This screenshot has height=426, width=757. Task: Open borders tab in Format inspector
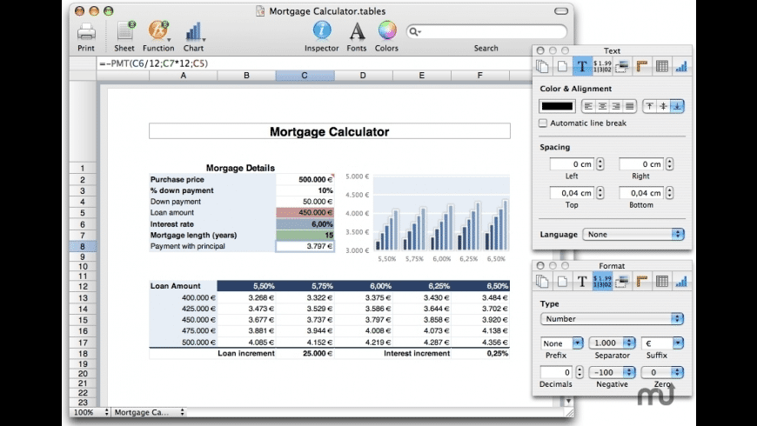(x=641, y=281)
